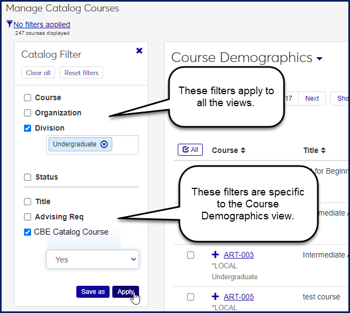The image size is (350, 313).
Task: Open the ART-005 course link
Action: [x=239, y=297]
